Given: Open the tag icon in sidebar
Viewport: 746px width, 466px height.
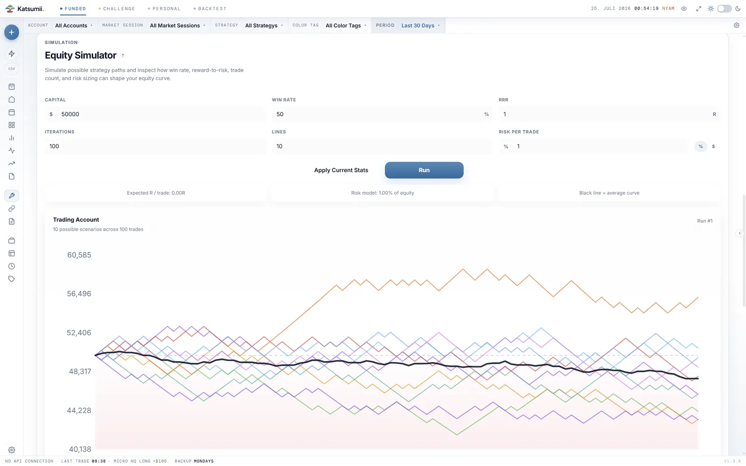Looking at the screenshot, I should [x=12, y=279].
